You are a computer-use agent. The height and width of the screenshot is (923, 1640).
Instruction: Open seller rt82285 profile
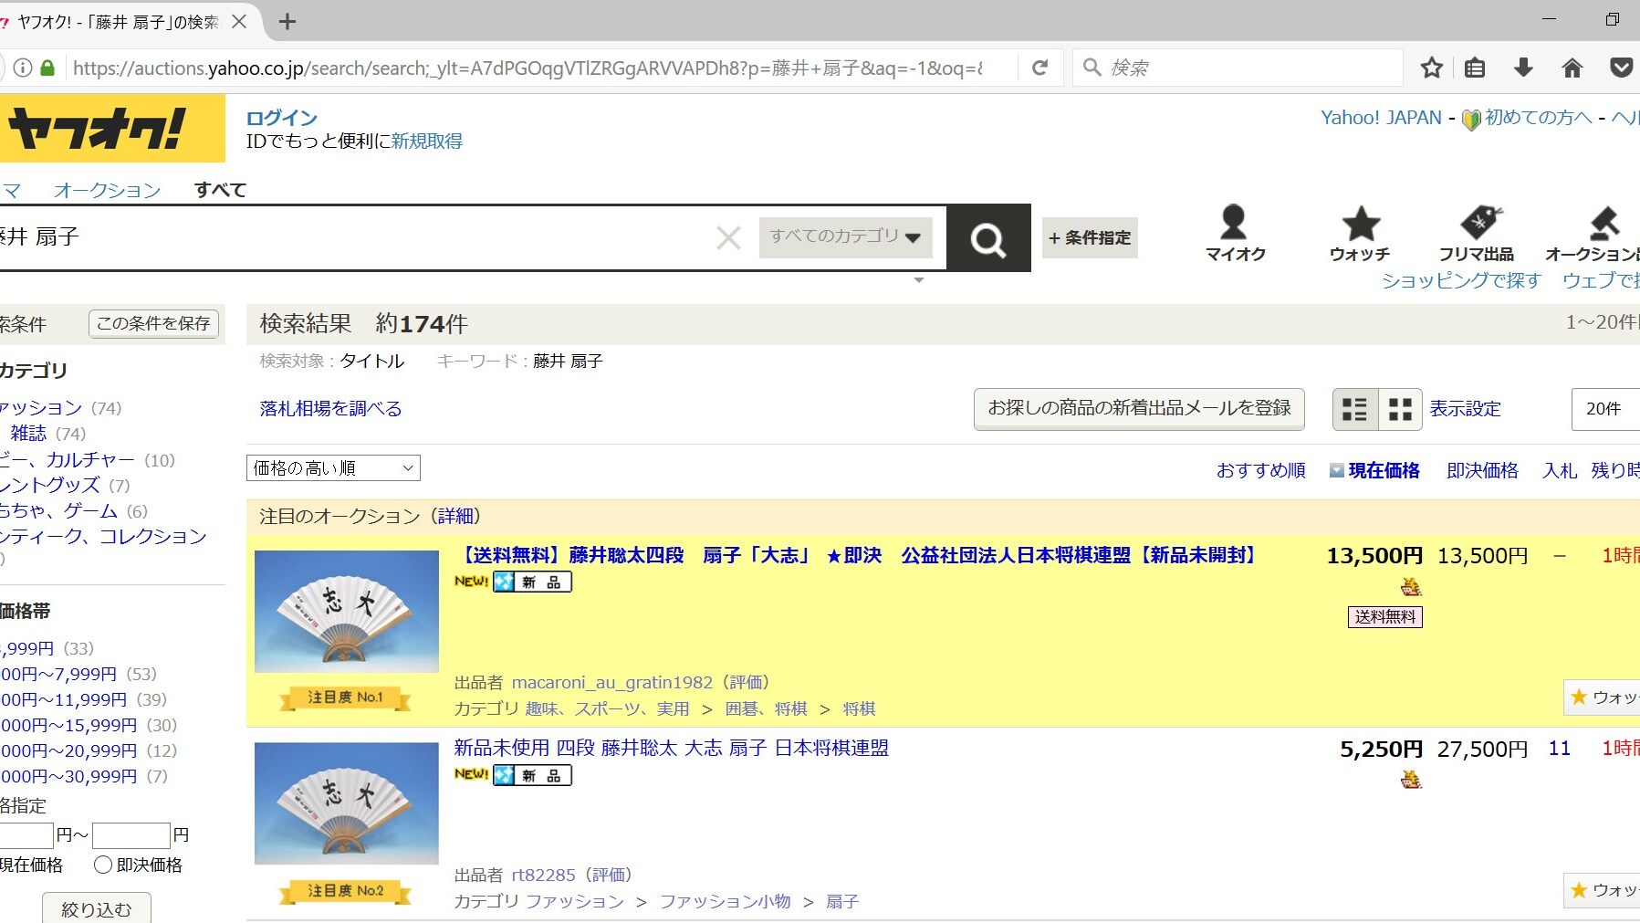click(x=544, y=875)
